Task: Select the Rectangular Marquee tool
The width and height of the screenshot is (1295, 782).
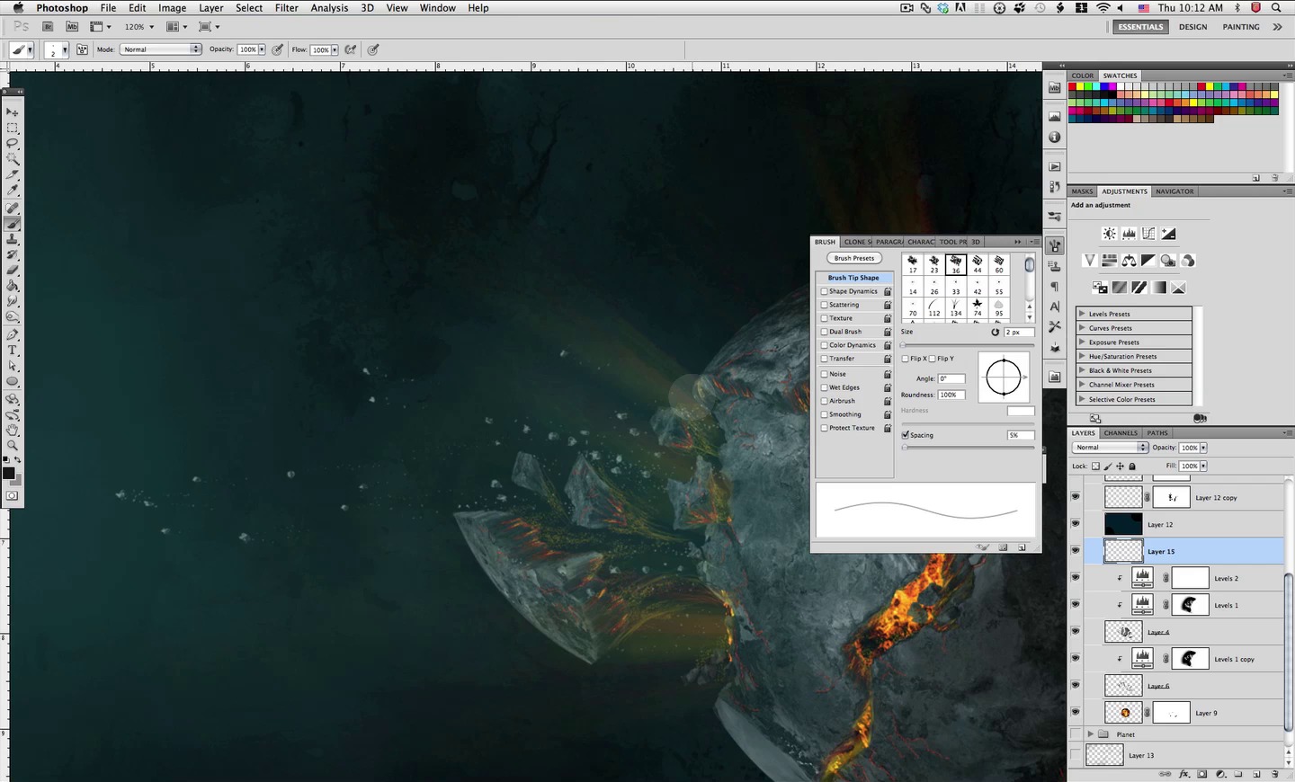Action: pos(13,128)
